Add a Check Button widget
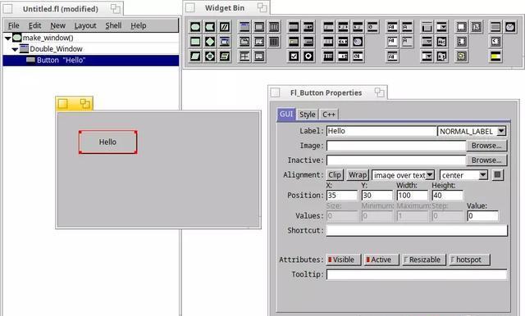 [x=294, y=56]
